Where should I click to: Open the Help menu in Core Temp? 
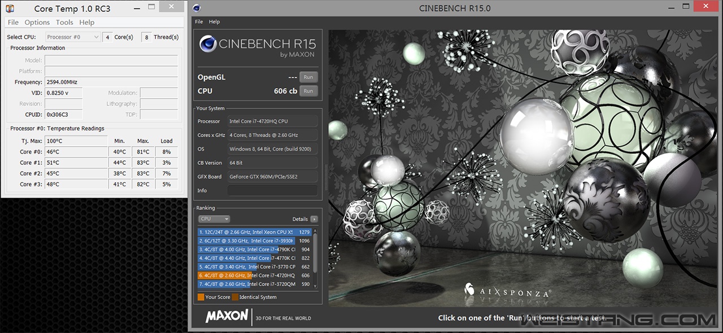click(87, 22)
